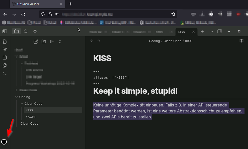Toggle the tracking protection shield in the address bar
Viewport: 248px width, 149px height.
pos(43,14)
